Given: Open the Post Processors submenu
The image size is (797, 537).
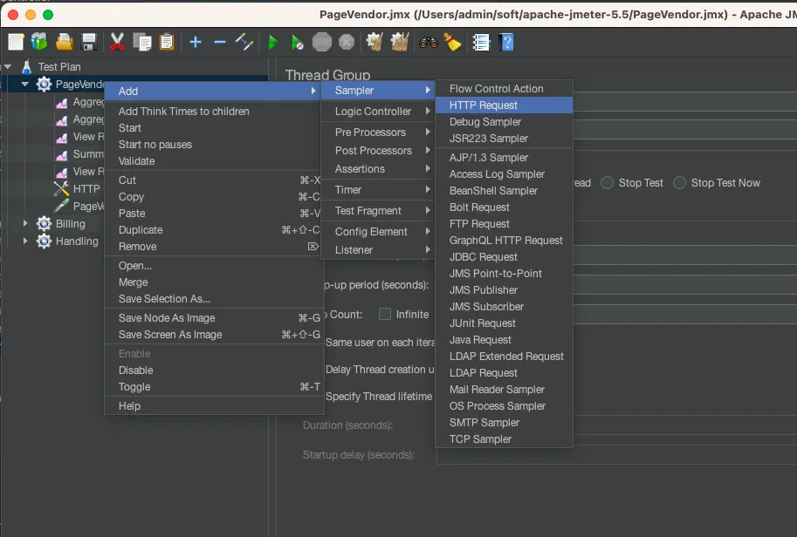Looking at the screenshot, I should tap(378, 151).
